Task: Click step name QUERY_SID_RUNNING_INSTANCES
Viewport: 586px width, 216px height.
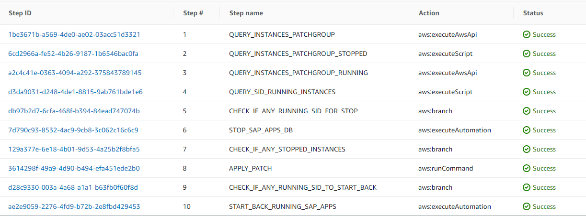Action: (x=282, y=92)
